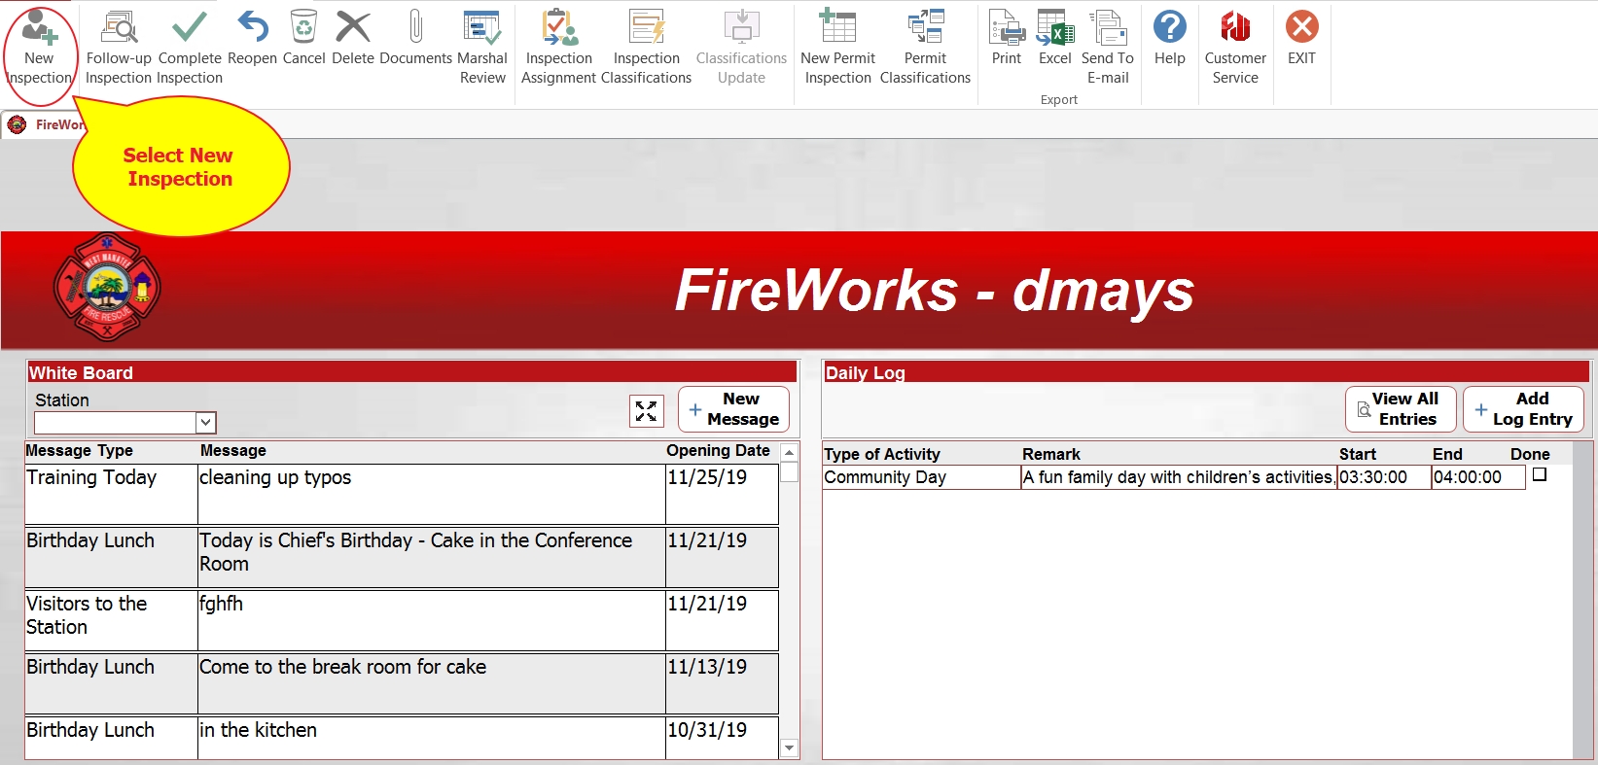1598x765 pixels.
Task: Click the 10/31/19 opening date cell
Action: point(722,738)
